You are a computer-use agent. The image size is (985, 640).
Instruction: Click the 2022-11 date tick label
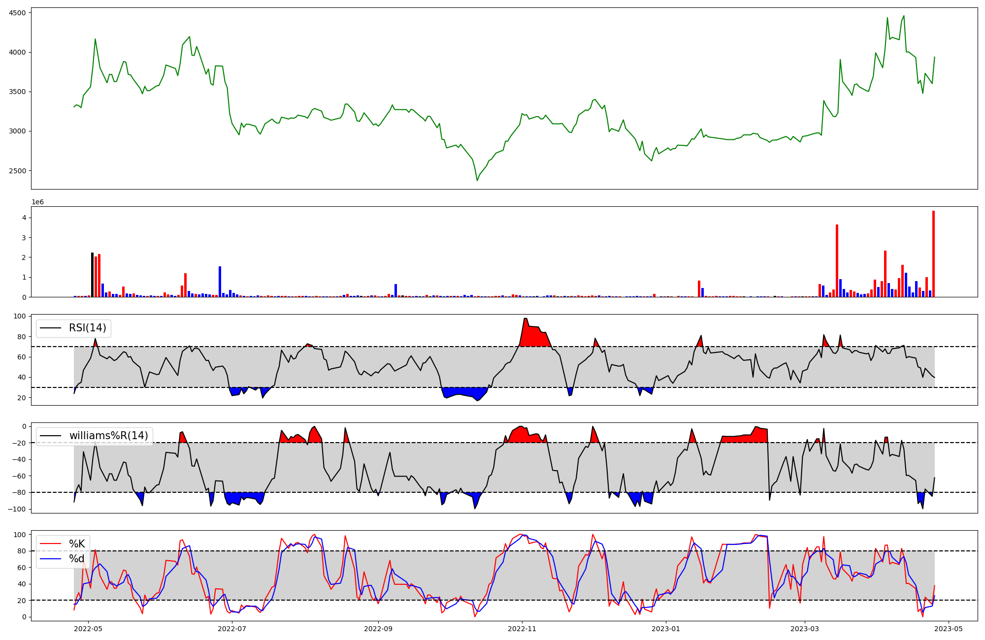[522, 628]
